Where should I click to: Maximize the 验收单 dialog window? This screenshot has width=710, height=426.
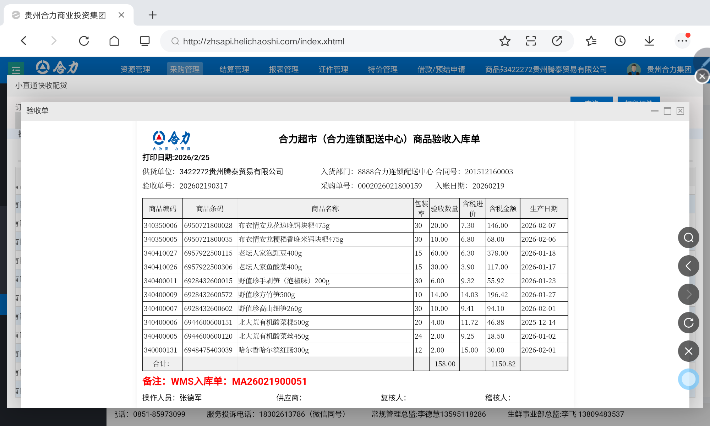667,111
